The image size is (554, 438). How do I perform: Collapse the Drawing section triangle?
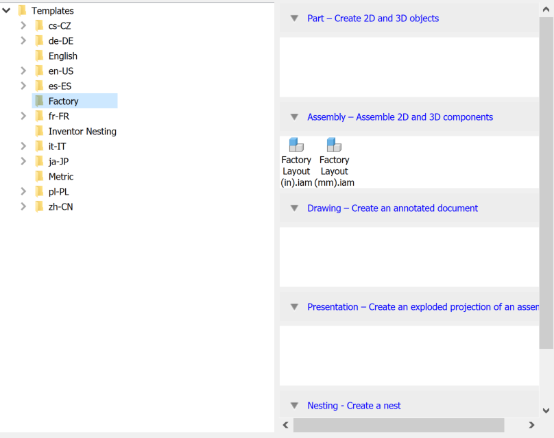(294, 208)
